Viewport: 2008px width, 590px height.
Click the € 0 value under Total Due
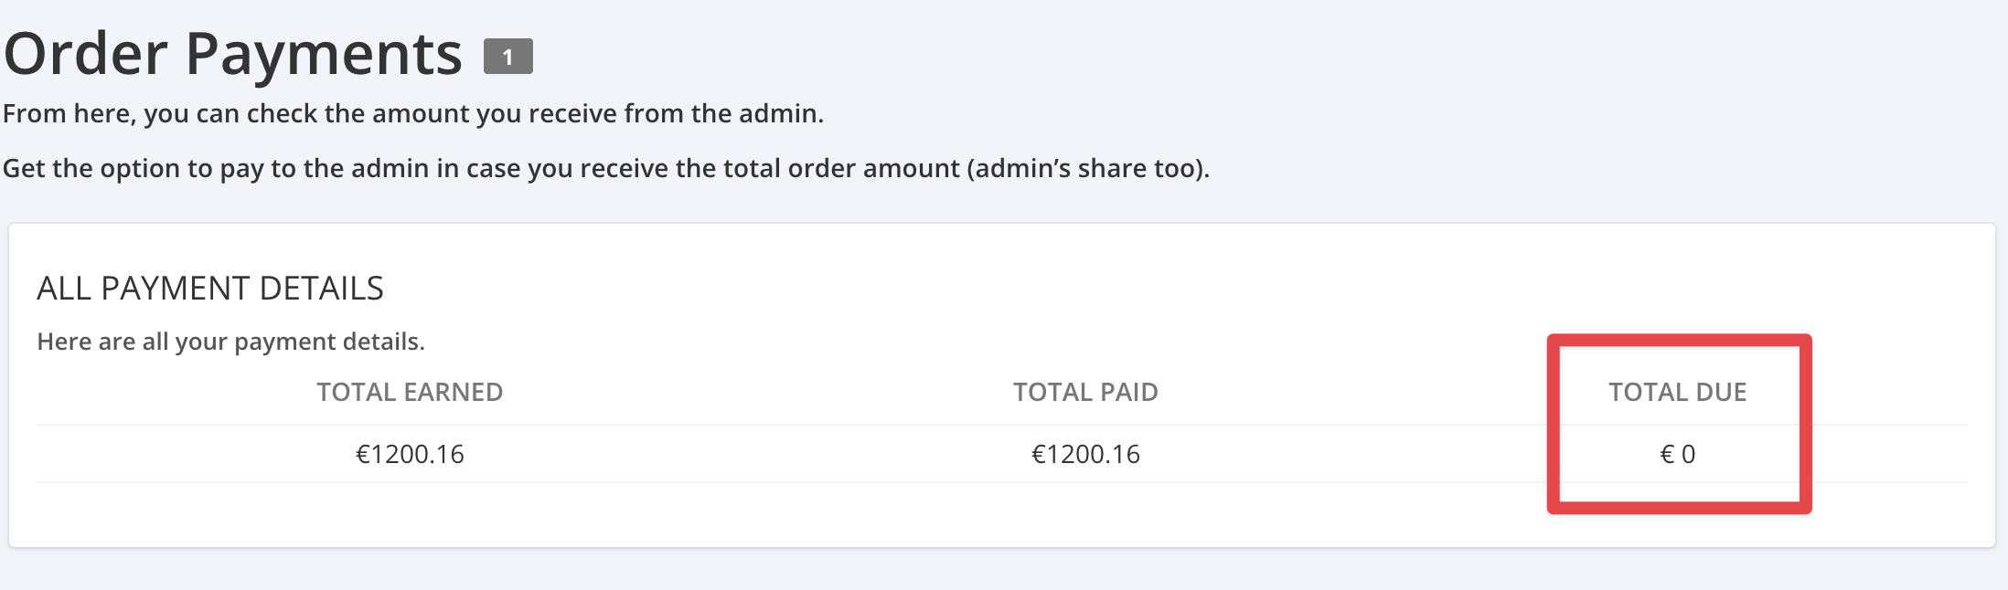pos(1677,454)
